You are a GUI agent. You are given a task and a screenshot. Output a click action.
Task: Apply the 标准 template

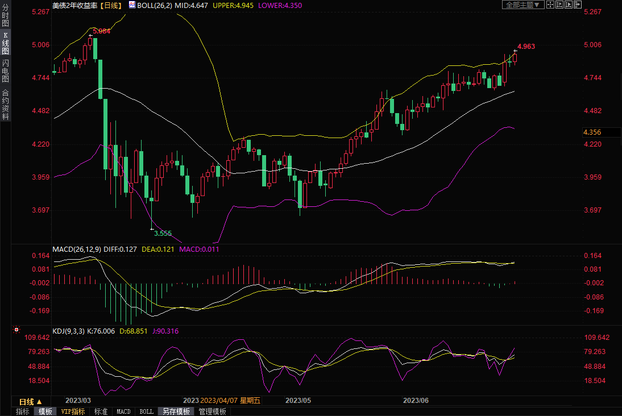tap(101, 411)
